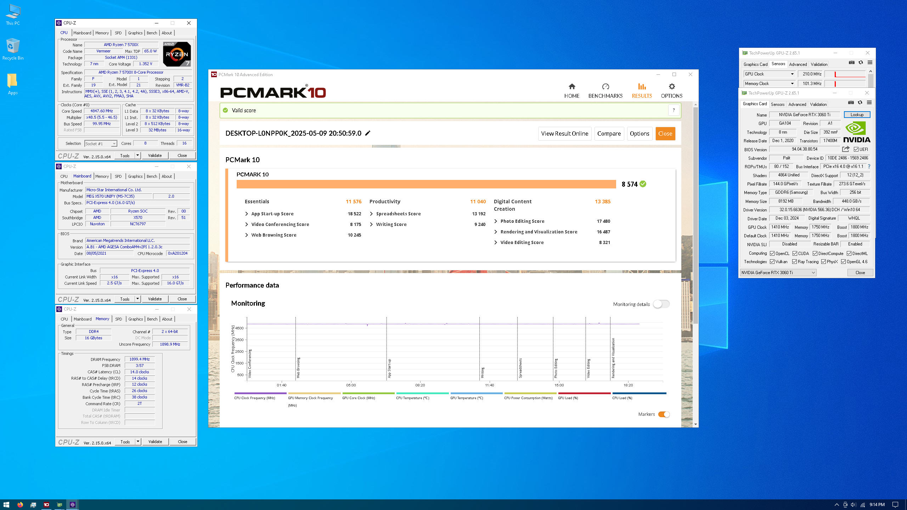The image size is (907, 510).
Task: Open This PC desktop icon
Action: click(x=13, y=15)
